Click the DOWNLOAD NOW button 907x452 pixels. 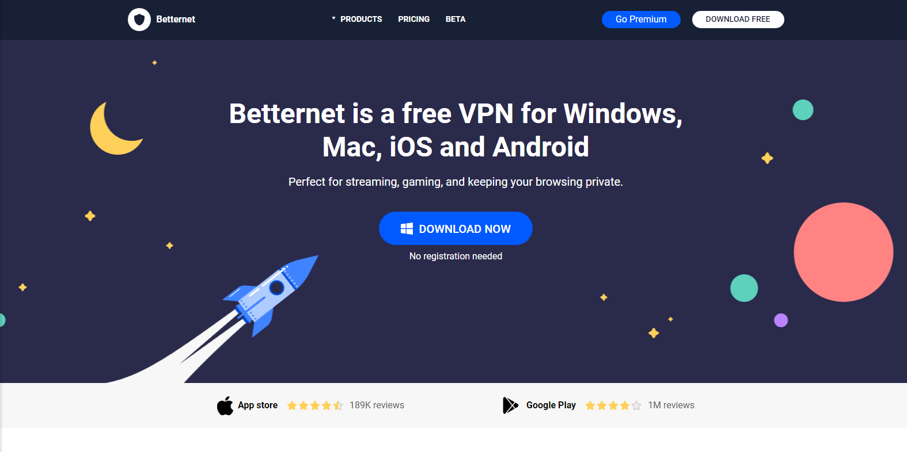point(456,228)
